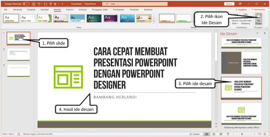Click 77% zoom level
Image resolution: width=270 pixels, height=137 pixels.
[x=259, y=134]
